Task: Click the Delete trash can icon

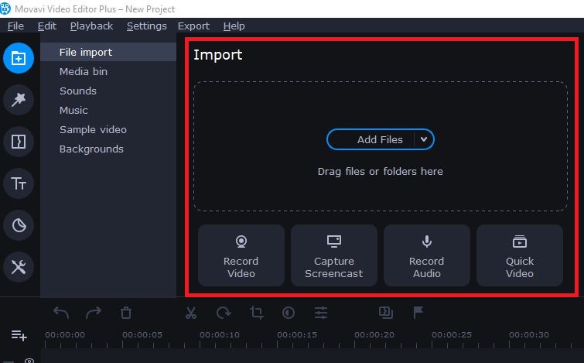Action: [x=126, y=313]
